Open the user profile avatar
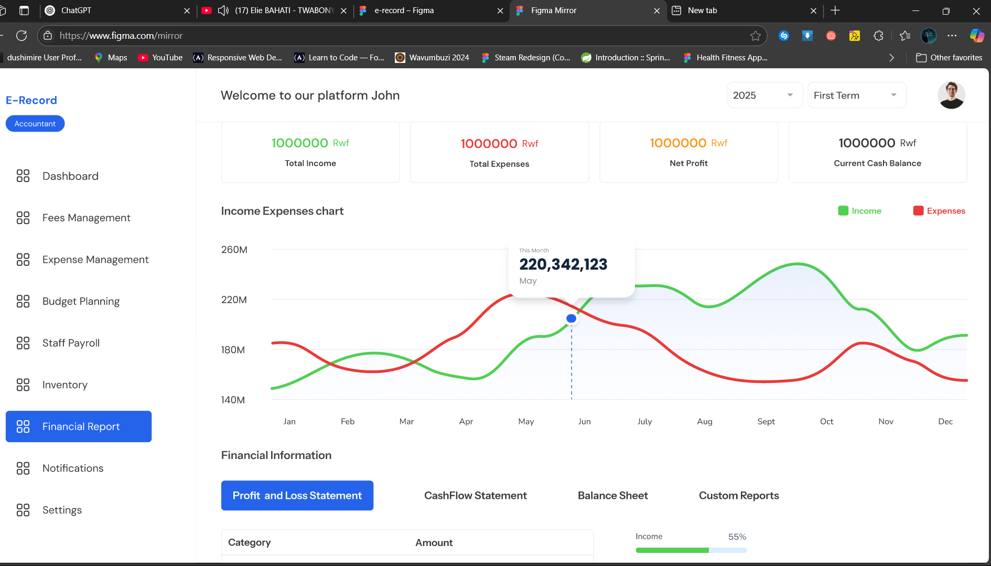This screenshot has width=991, height=566. 951,95
